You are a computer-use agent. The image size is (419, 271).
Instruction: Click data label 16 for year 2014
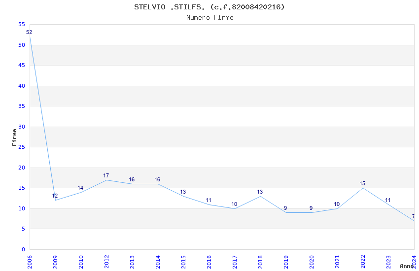coord(157,179)
